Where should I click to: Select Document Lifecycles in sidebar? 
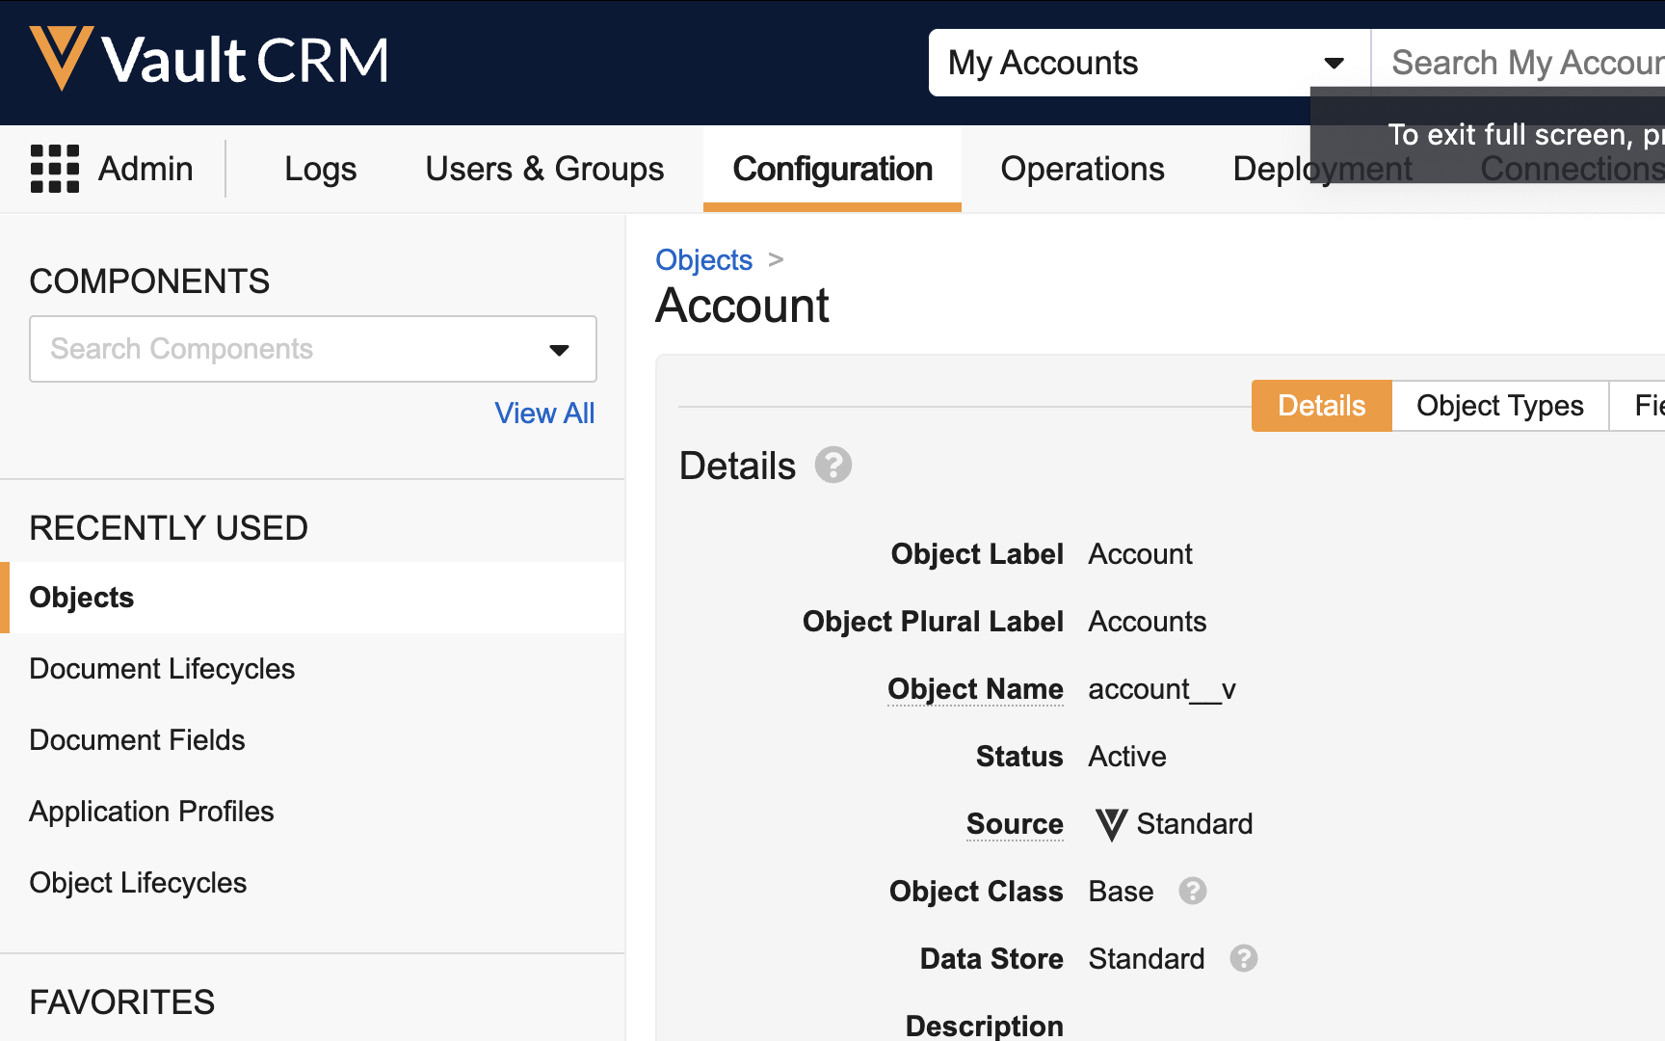coord(162,669)
